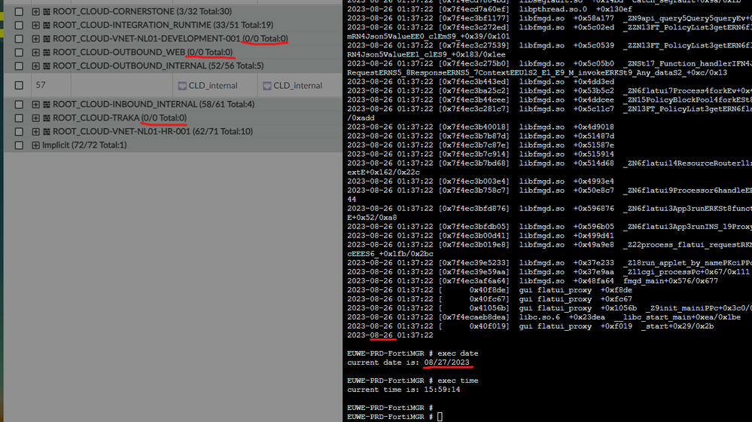Expand the ROOT_CLOUD-OUTBOUND_INTERNAL section
Screen dimensions: 752x422
click(x=35, y=66)
